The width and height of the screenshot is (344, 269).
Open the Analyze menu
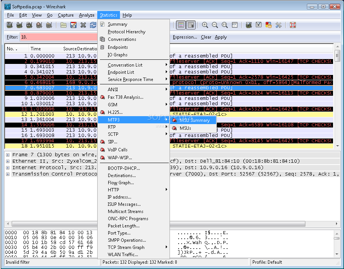[x=87, y=15]
